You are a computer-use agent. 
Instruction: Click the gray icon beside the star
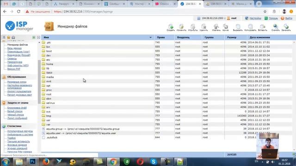(13, 37)
